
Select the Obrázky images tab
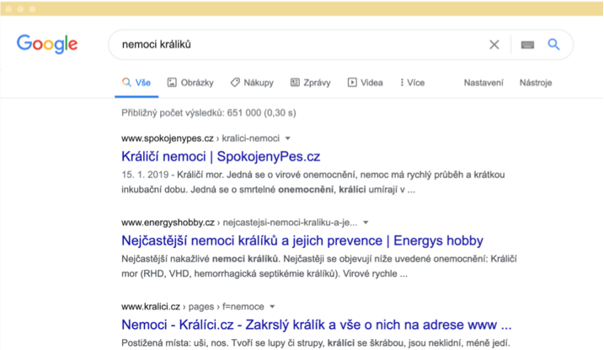click(190, 83)
